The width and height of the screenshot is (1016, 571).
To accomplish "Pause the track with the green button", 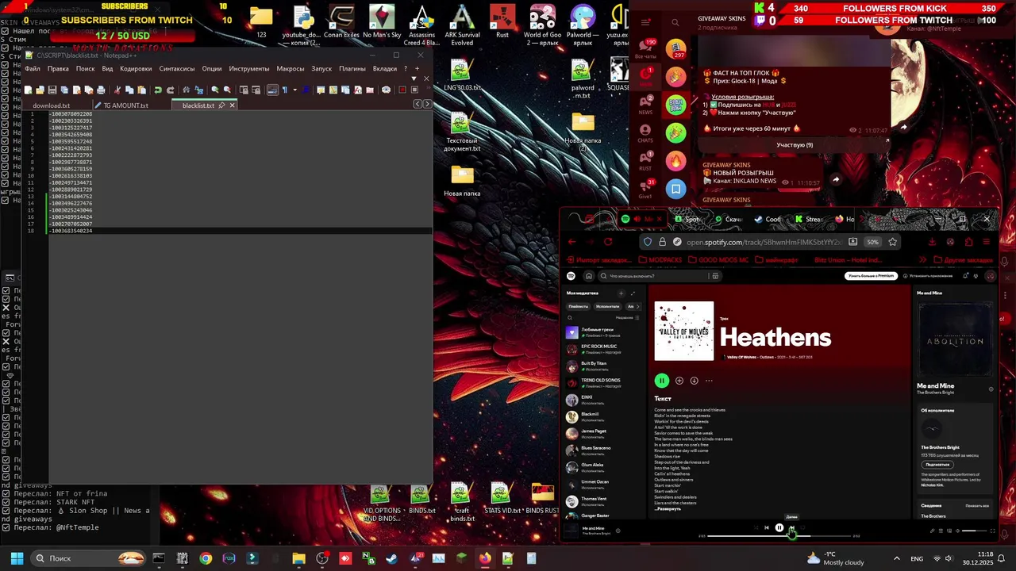I will pos(661,381).
